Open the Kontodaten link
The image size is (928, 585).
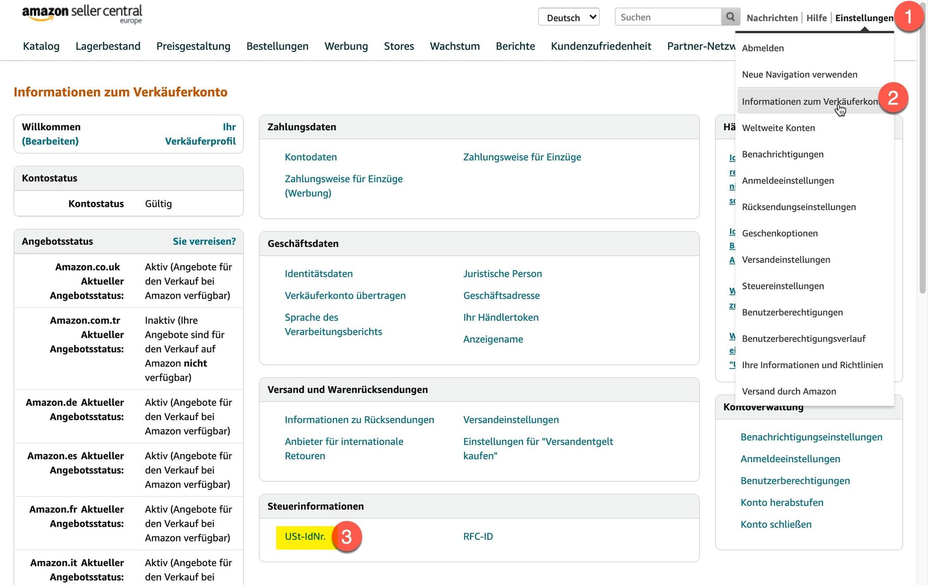point(310,157)
